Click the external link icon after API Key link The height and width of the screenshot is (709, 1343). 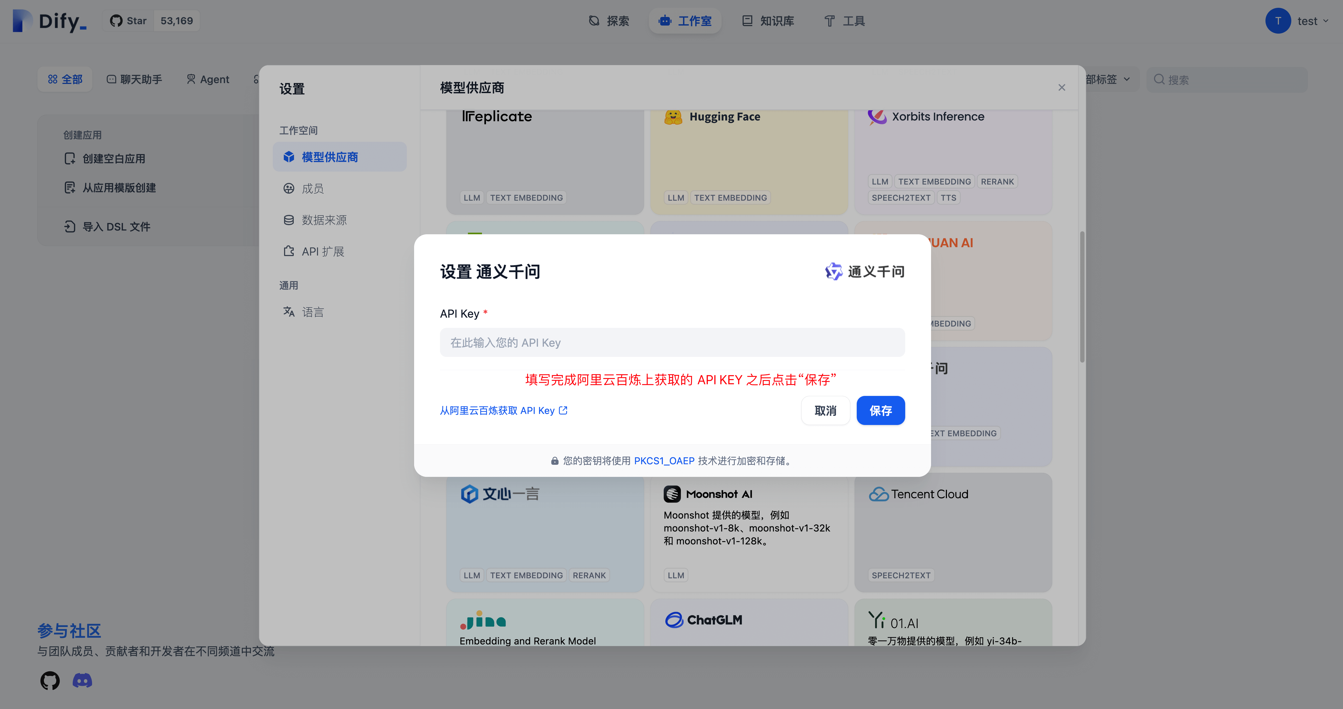pyautogui.click(x=562, y=410)
